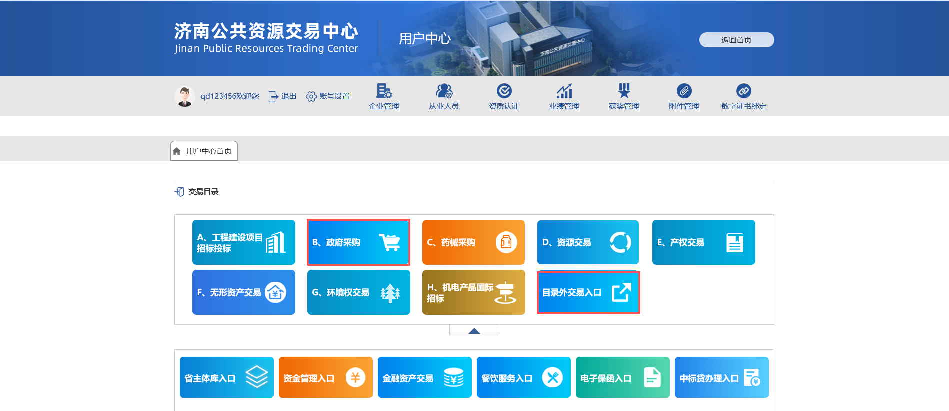The width and height of the screenshot is (949, 411).
Task: Open the 获奖管理 awards medal icon
Action: coord(624,91)
